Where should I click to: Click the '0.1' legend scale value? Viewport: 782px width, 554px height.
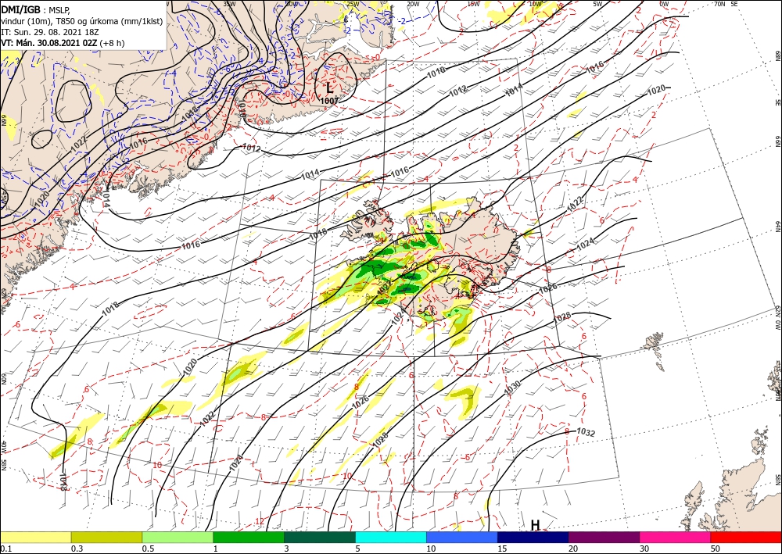[x=5, y=549]
